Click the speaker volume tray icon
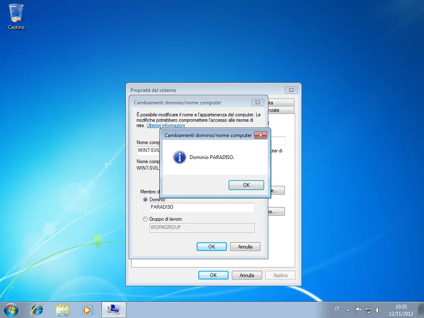 click(378, 310)
